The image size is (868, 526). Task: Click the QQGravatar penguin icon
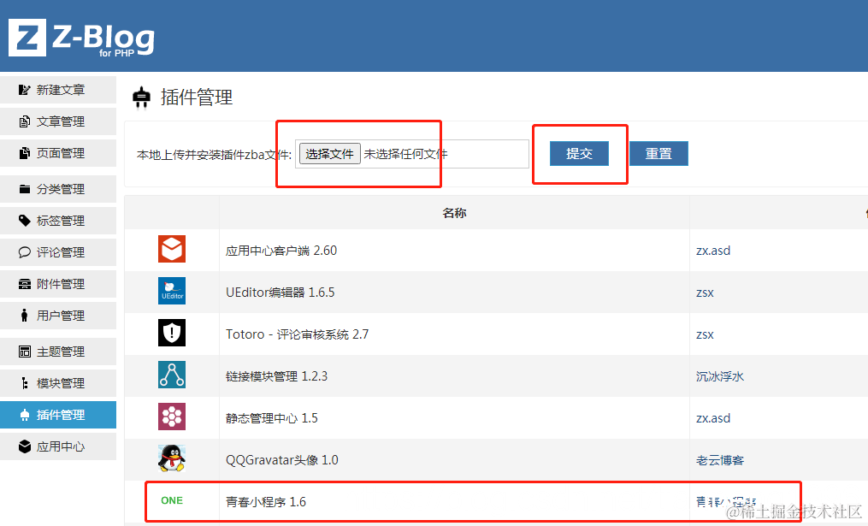click(x=172, y=458)
